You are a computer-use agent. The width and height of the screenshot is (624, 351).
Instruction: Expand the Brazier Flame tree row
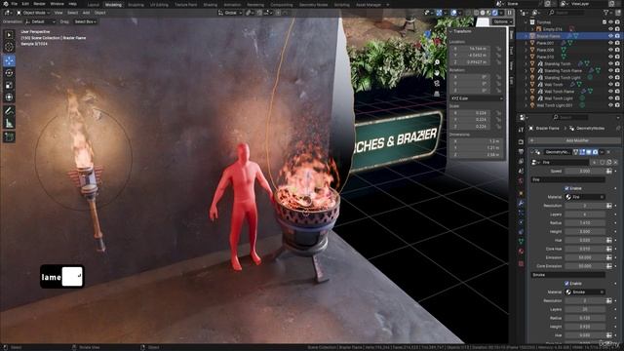[526, 36]
